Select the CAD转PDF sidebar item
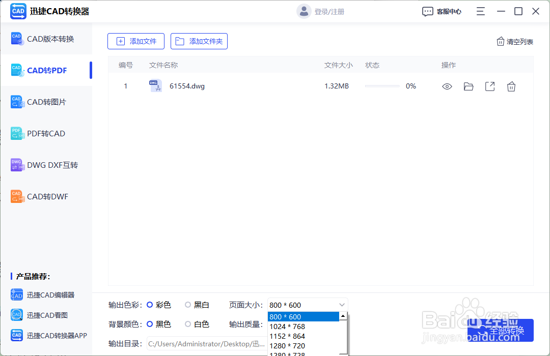Image resolution: width=550 pixels, height=356 pixels. [x=46, y=70]
